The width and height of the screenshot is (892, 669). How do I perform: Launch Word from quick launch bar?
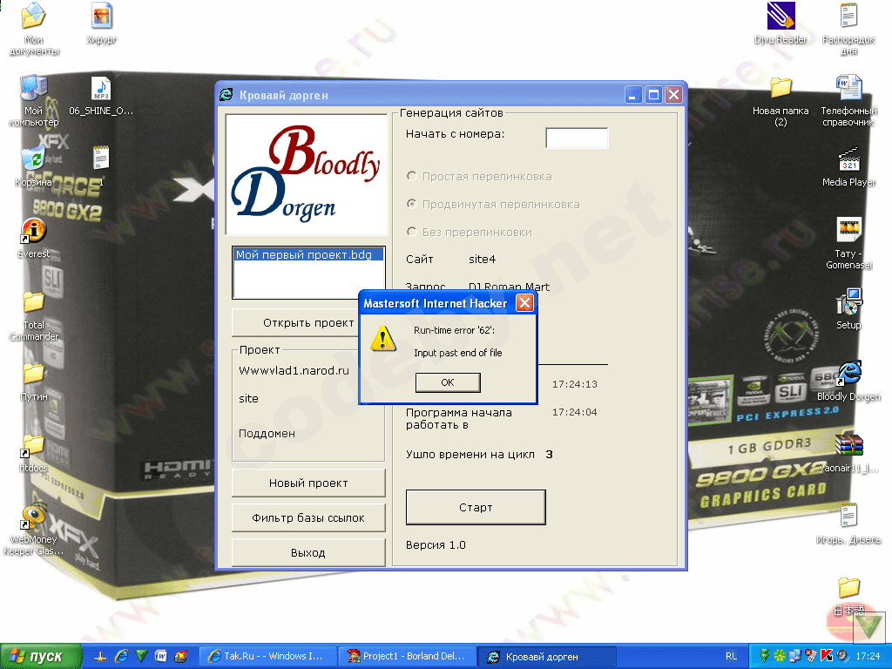click(161, 656)
